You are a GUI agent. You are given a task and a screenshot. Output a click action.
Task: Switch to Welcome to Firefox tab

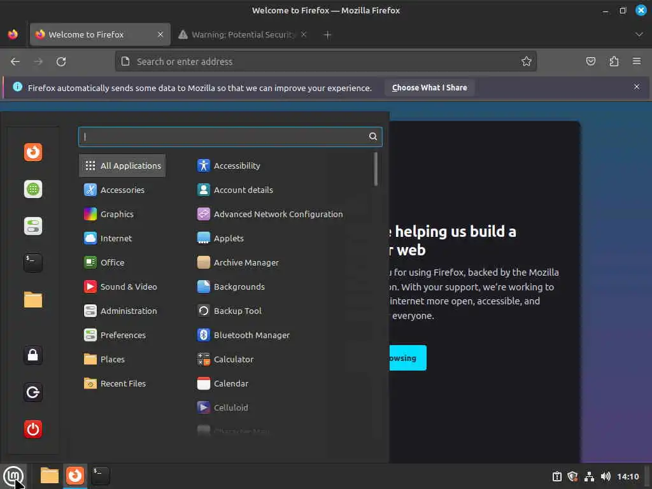point(100,34)
